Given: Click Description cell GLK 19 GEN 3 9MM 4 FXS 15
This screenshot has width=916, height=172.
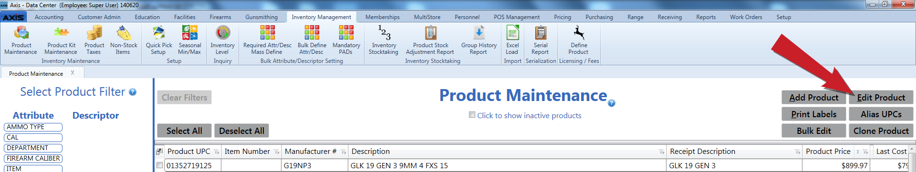Looking at the screenshot, I should coord(507,165).
